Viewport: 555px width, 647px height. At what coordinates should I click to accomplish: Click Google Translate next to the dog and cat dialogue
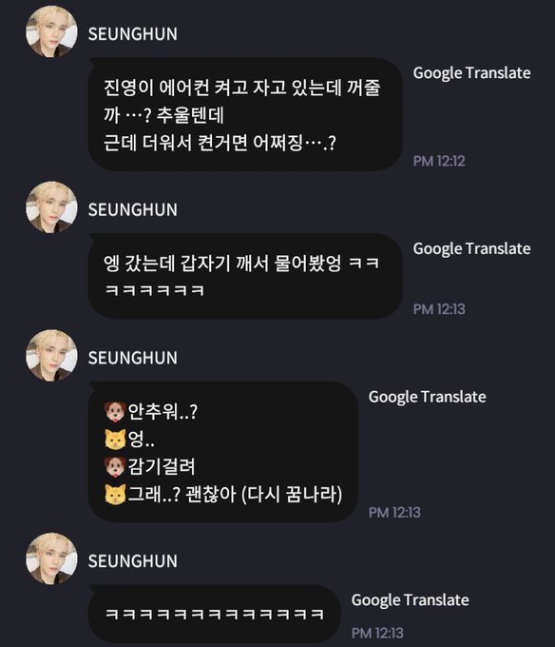[x=428, y=397]
